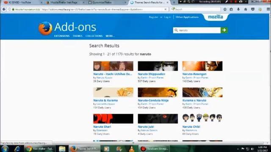This screenshot has height=152, width=271.
Task: Go back with the browser back arrow
Action: coord(4,9)
